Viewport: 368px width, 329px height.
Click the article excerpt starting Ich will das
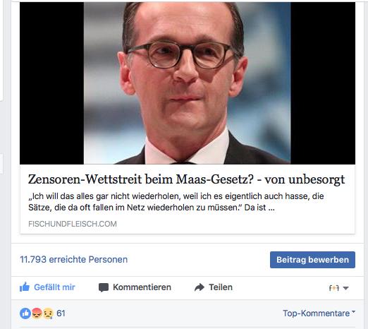(x=176, y=202)
